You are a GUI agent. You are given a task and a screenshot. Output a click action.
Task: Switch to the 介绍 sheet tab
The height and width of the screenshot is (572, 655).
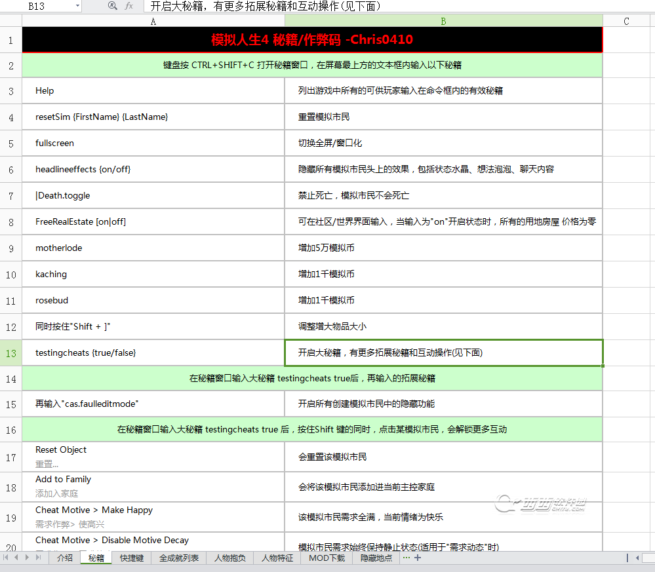(x=65, y=558)
